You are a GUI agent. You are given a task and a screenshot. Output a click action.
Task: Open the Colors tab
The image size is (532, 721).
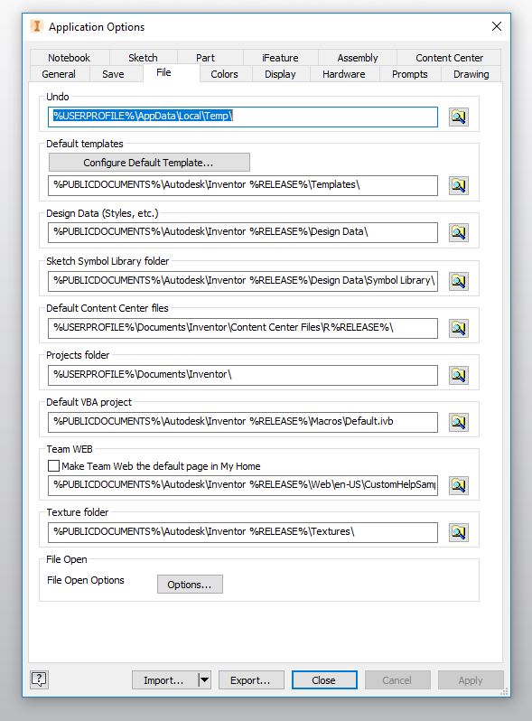point(224,74)
